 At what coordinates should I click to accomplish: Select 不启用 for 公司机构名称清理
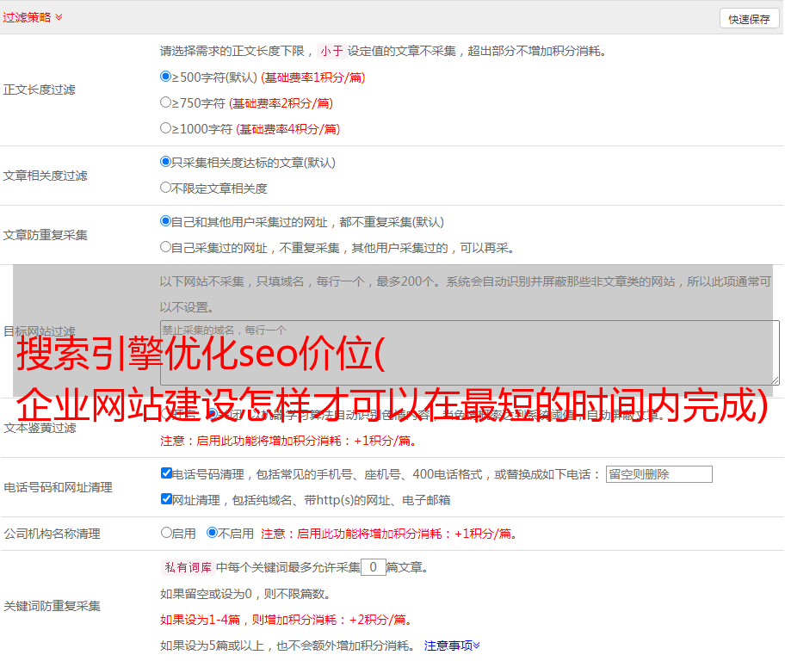(x=213, y=533)
